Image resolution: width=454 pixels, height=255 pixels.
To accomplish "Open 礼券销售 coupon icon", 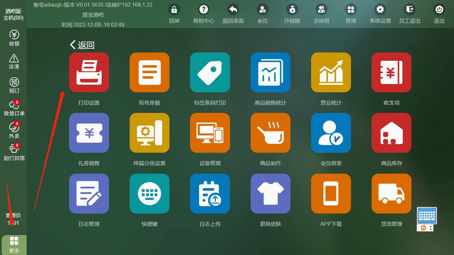I will coord(89,133).
